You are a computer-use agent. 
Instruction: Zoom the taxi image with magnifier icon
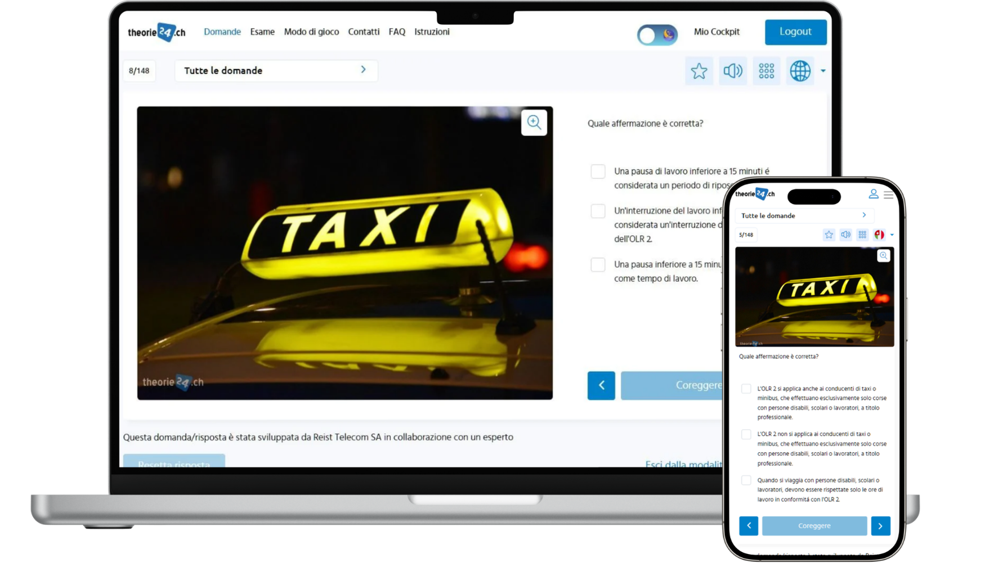[534, 123]
